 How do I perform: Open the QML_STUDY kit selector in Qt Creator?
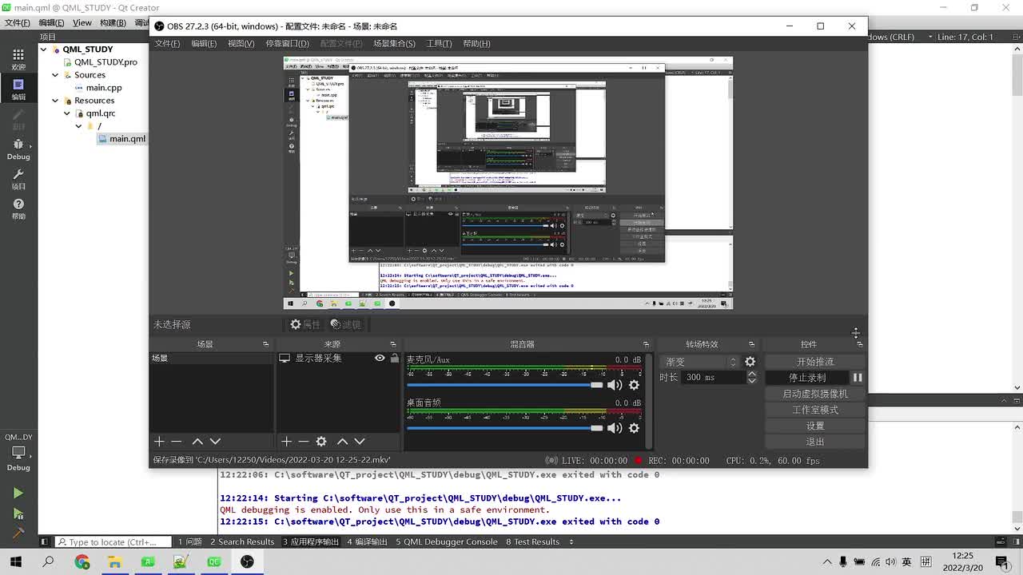pos(18,453)
